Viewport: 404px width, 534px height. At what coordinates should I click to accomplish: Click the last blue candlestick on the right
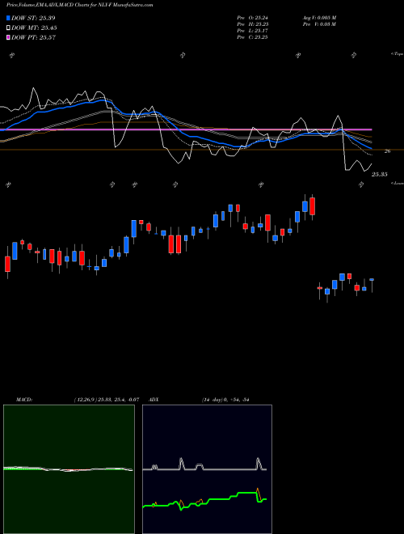click(x=372, y=280)
